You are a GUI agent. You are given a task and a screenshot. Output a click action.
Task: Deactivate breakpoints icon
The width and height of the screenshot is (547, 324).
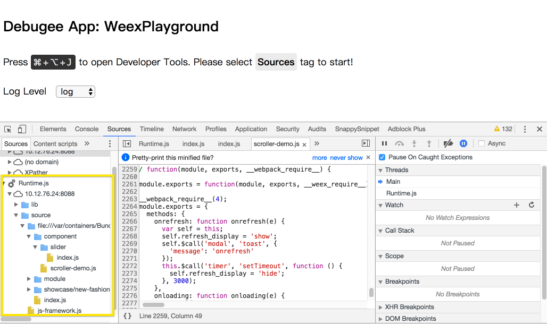pyautogui.click(x=448, y=143)
